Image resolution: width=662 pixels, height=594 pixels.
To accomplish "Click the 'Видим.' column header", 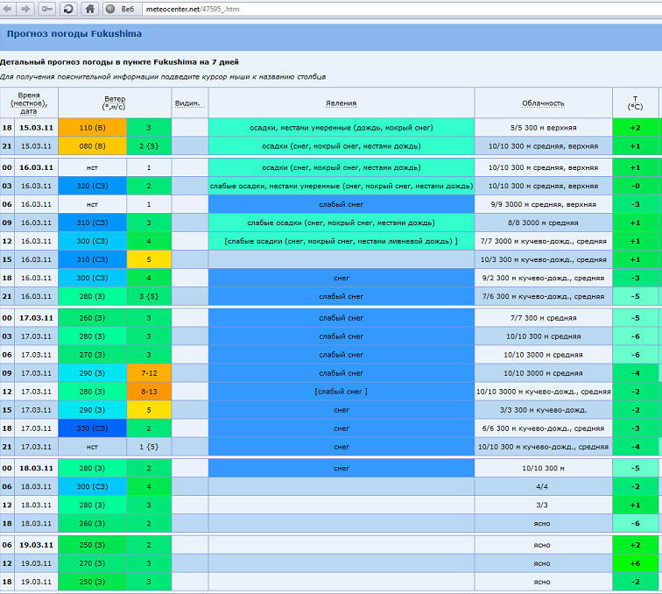I will 189,103.
